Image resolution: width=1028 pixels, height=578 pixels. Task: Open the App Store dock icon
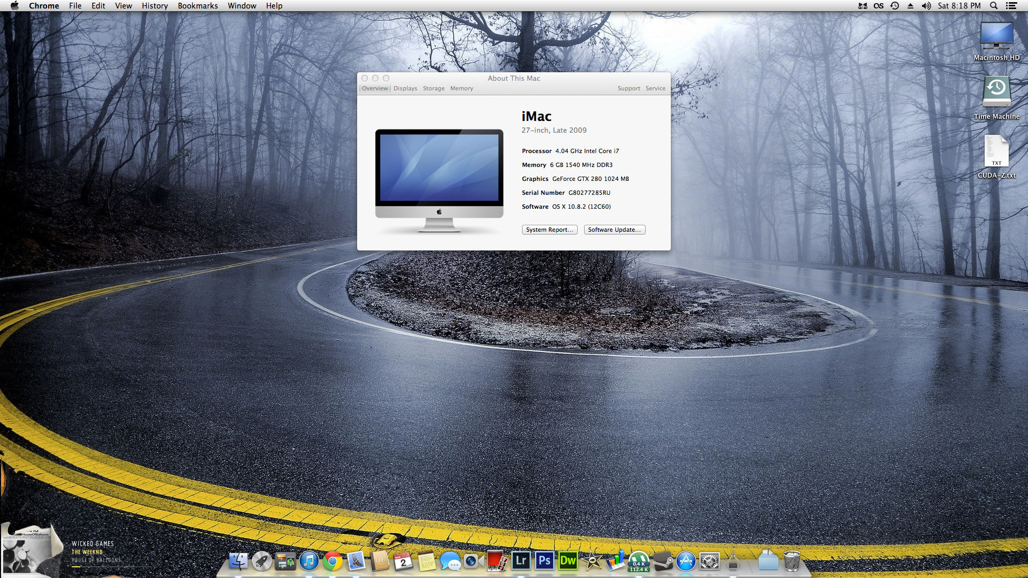[686, 561]
